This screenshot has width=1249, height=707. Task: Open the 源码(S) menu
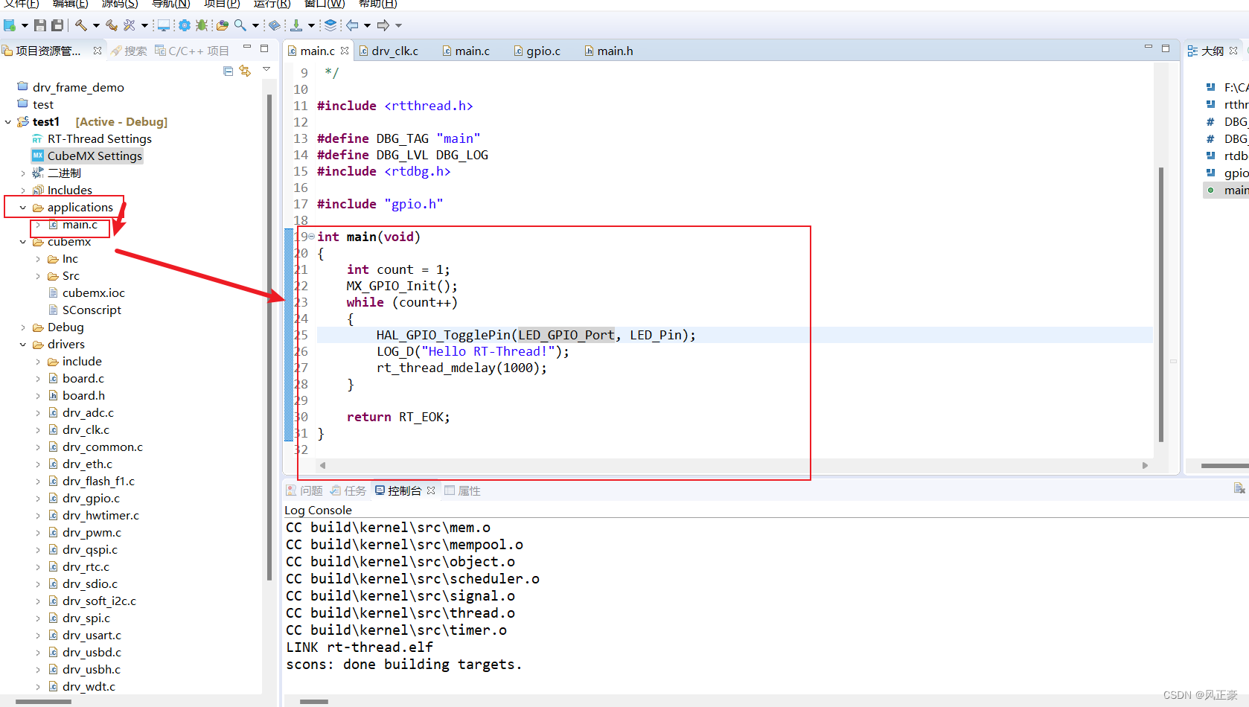coord(120,4)
